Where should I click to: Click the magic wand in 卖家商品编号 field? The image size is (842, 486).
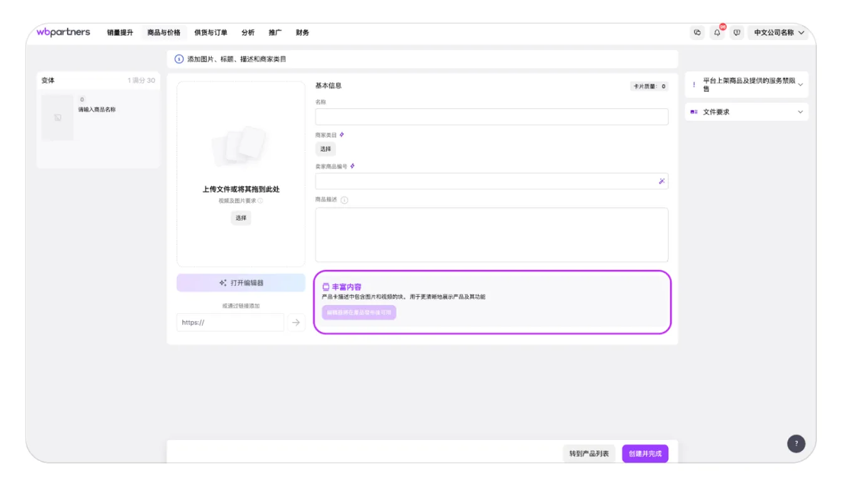pyautogui.click(x=662, y=181)
